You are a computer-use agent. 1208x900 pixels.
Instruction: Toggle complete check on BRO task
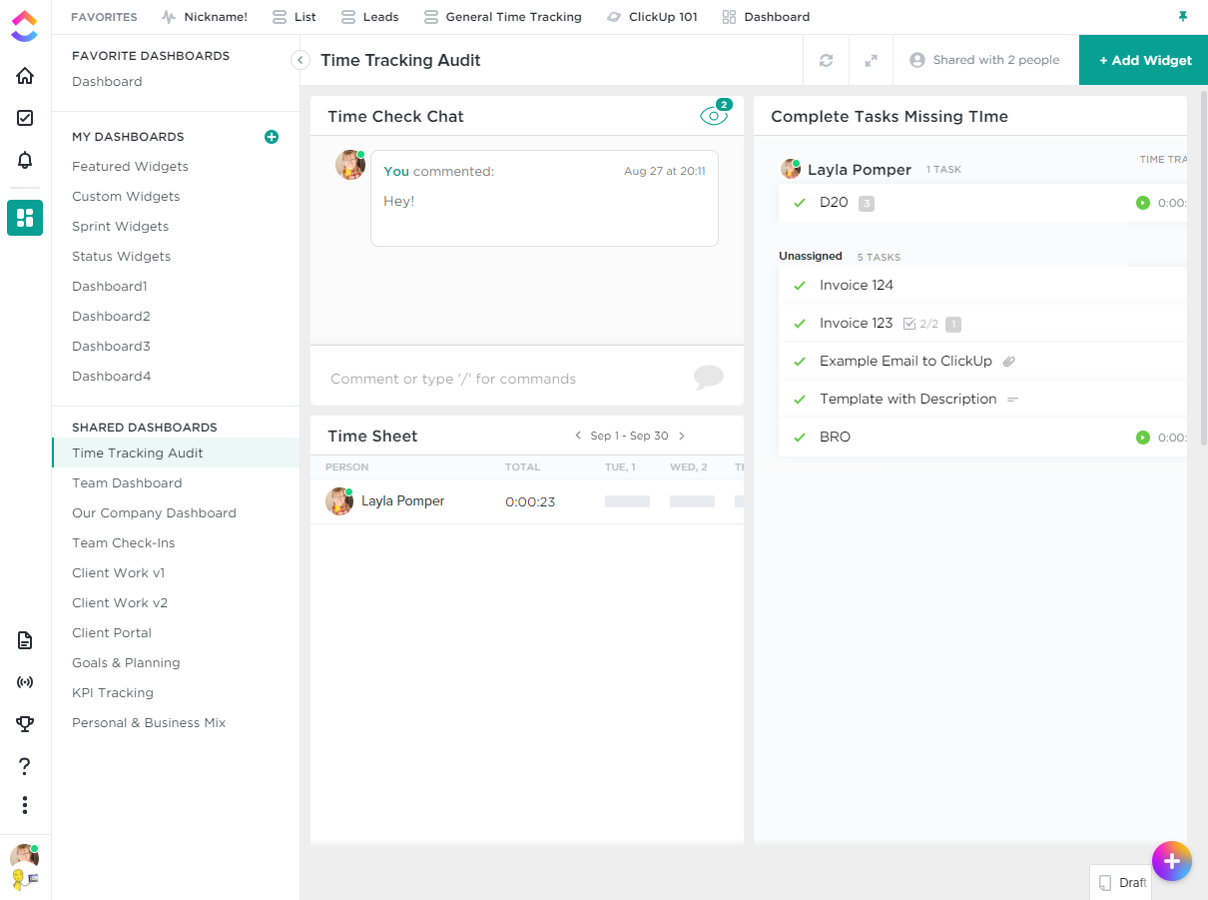click(x=799, y=438)
